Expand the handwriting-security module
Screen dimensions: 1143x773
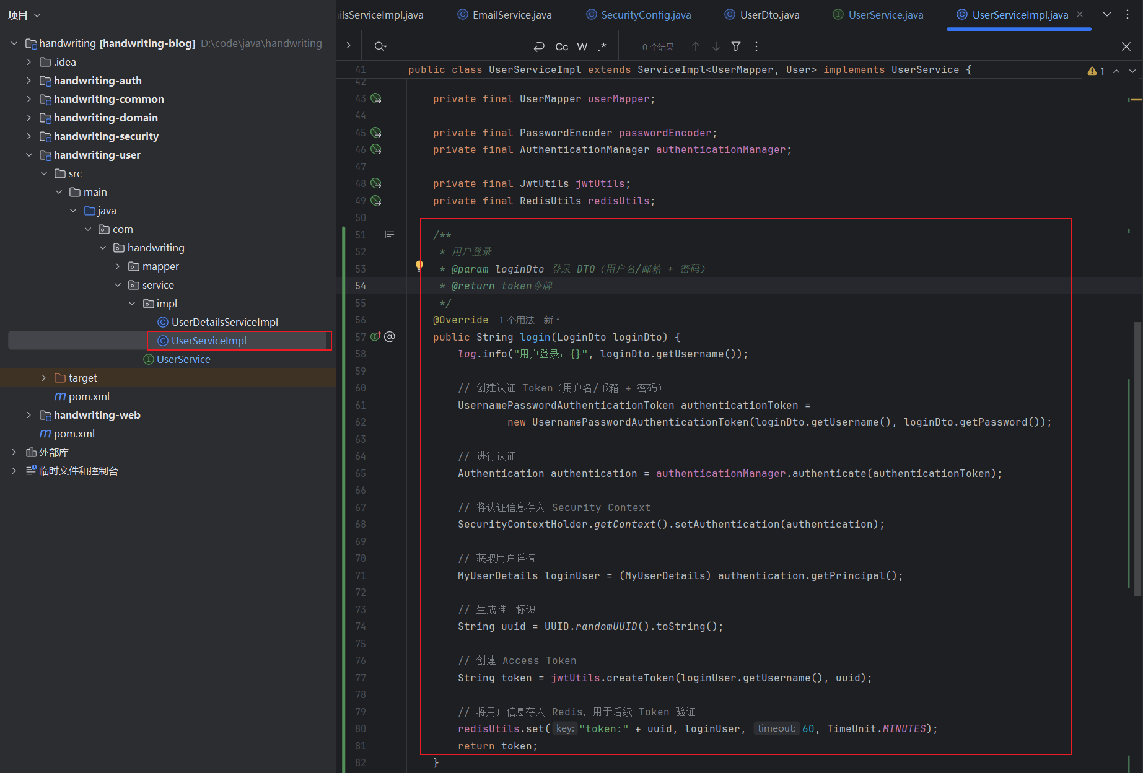[29, 136]
